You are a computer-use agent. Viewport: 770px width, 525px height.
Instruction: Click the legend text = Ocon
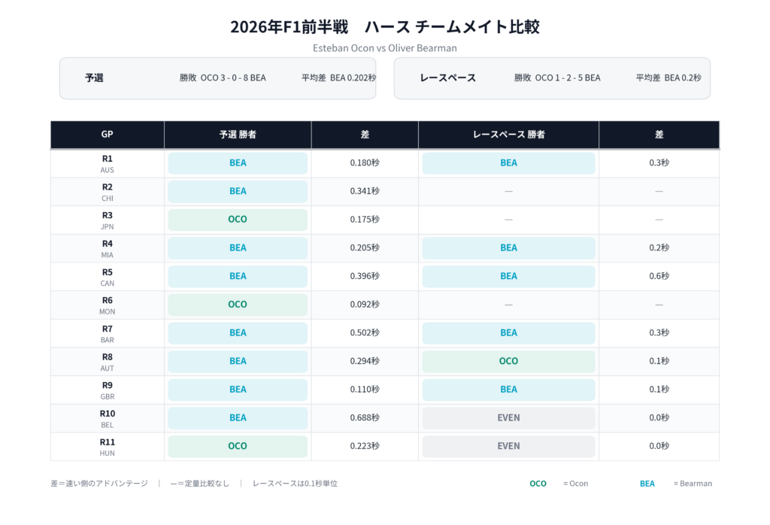575,484
